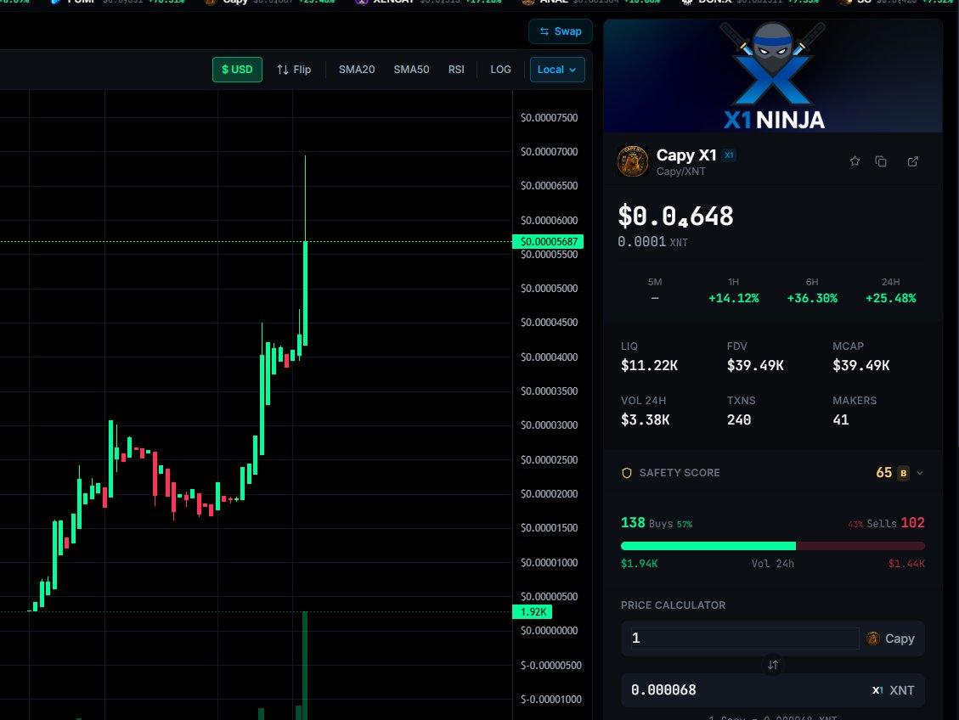Image resolution: width=959 pixels, height=720 pixels.
Task: Click the TXNS value 240
Action: pos(739,420)
